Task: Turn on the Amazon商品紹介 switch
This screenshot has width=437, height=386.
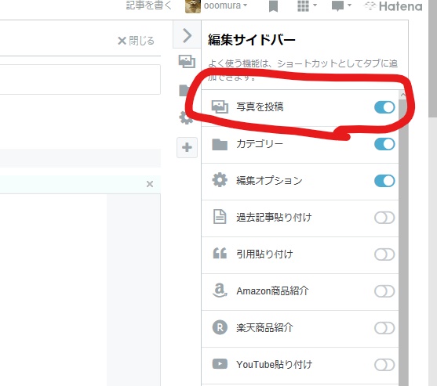Action: pyautogui.click(x=384, y=291)
